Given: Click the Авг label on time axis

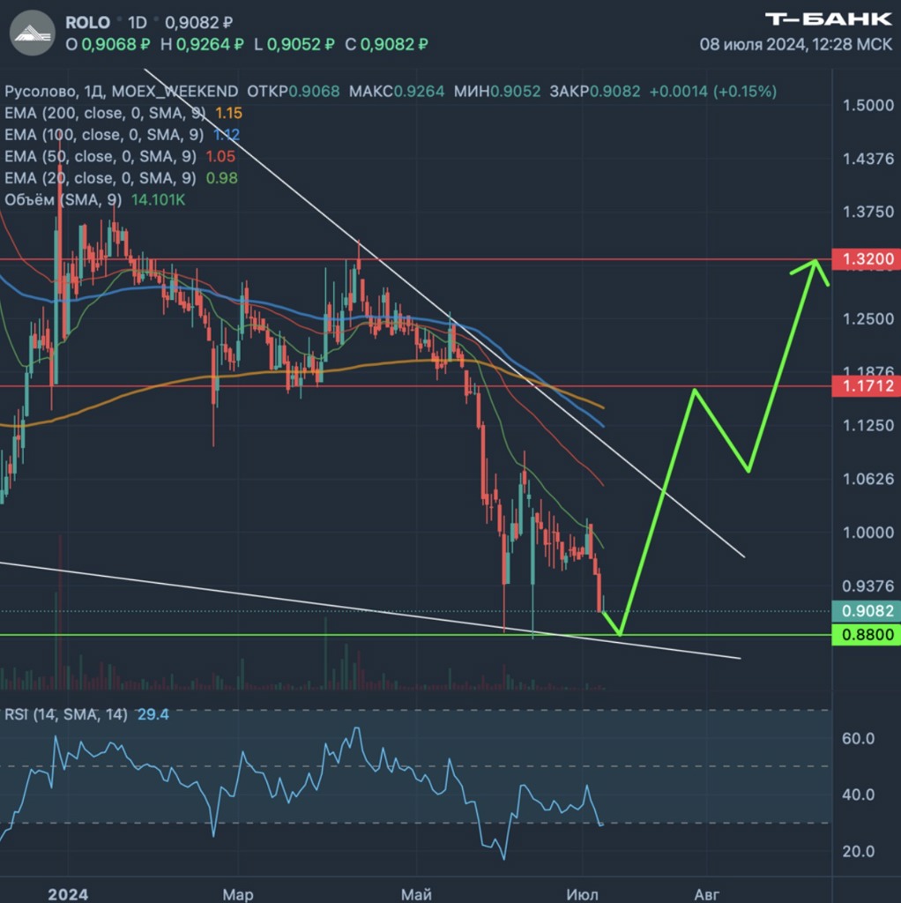Looking at the screenshot, I should tap(706, 894).
